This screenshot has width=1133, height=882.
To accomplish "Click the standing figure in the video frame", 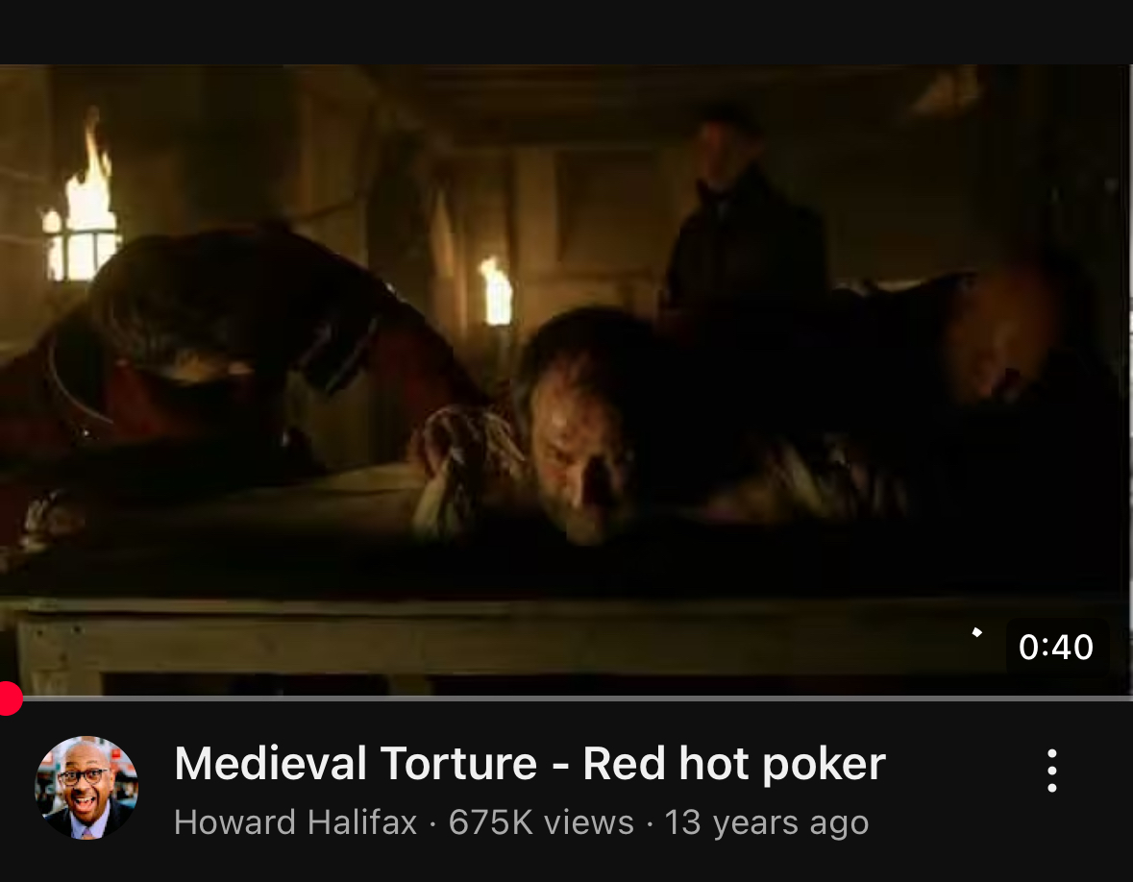I will pyautogui.click(x=744, y=217).
